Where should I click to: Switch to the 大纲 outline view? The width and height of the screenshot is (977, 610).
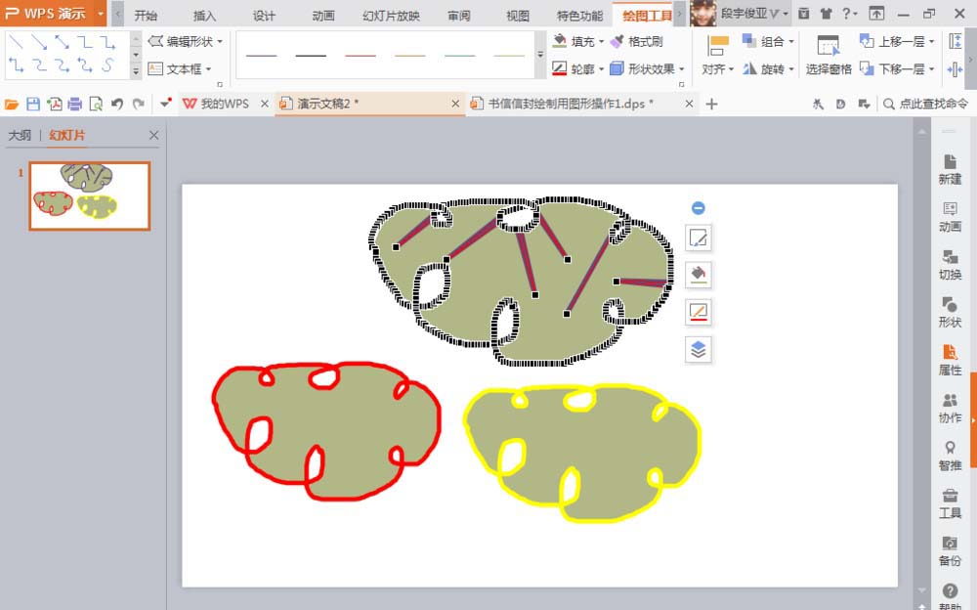[21, 135]
